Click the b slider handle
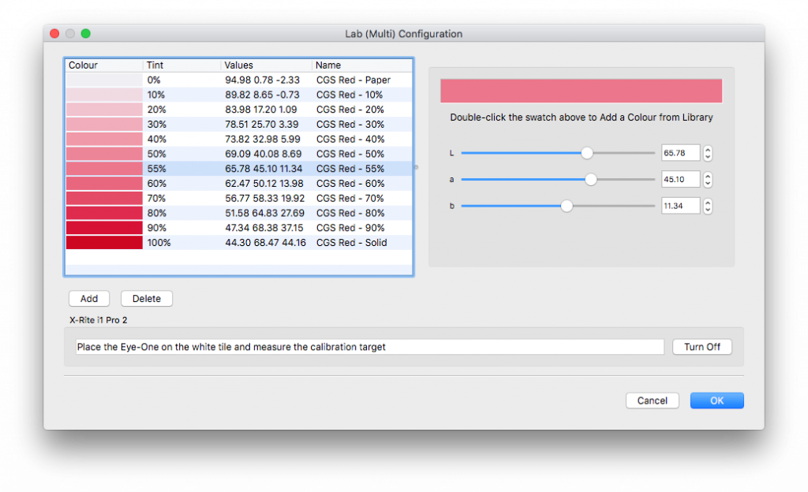The image size is (808, 492). coord(567,206)
